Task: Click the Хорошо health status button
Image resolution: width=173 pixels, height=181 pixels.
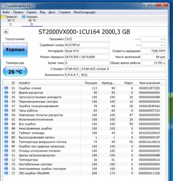Action: (x=15, y=50)
